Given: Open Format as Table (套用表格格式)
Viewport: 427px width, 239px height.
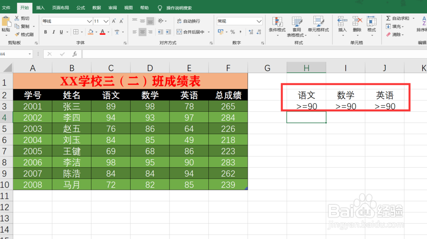Looking at the screenshot, I should point(297,27).
